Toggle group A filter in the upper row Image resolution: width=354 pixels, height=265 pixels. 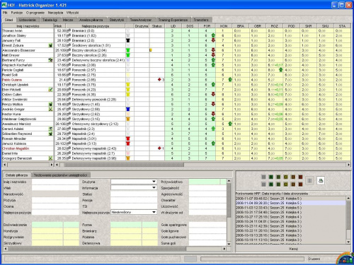click(271, 177)
